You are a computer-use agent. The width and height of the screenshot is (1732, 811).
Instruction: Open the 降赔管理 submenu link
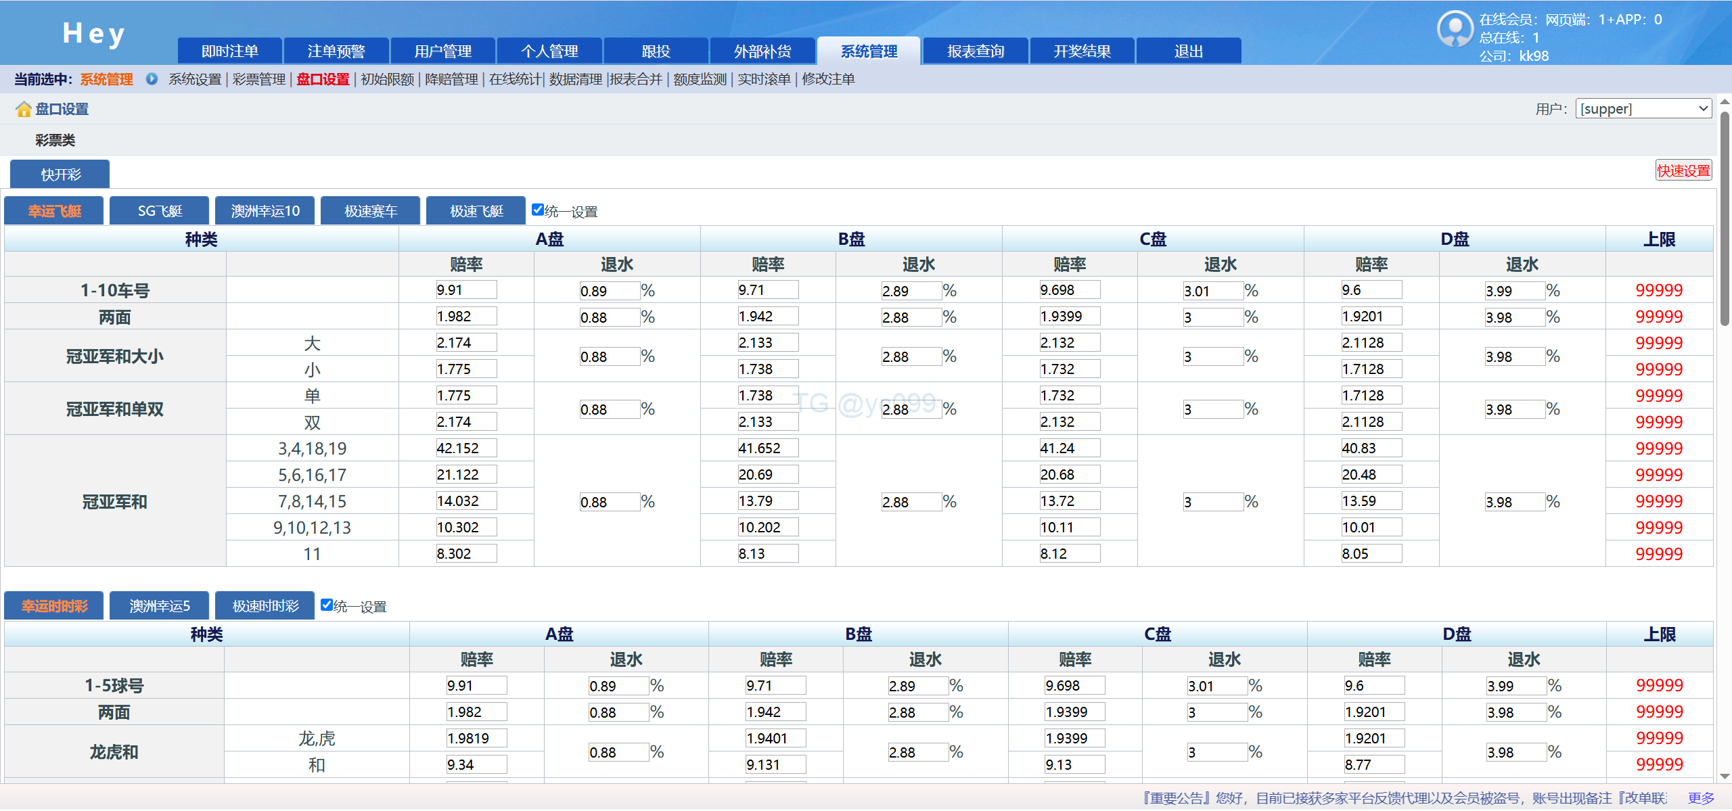point(451,79)
